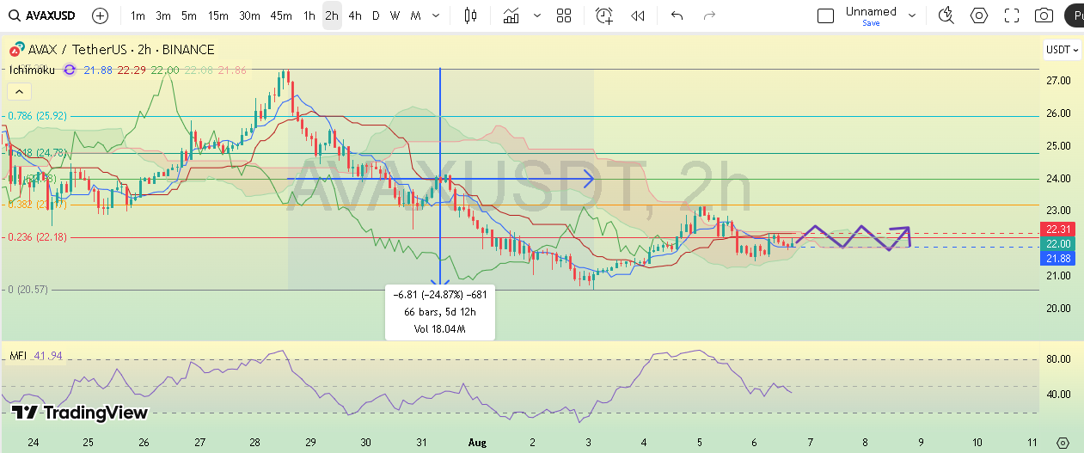Image resolution: width=1084 pixels, height=453 pixels.
Task: Click the Aug date on time axis
Action: (x=477, y=442)
